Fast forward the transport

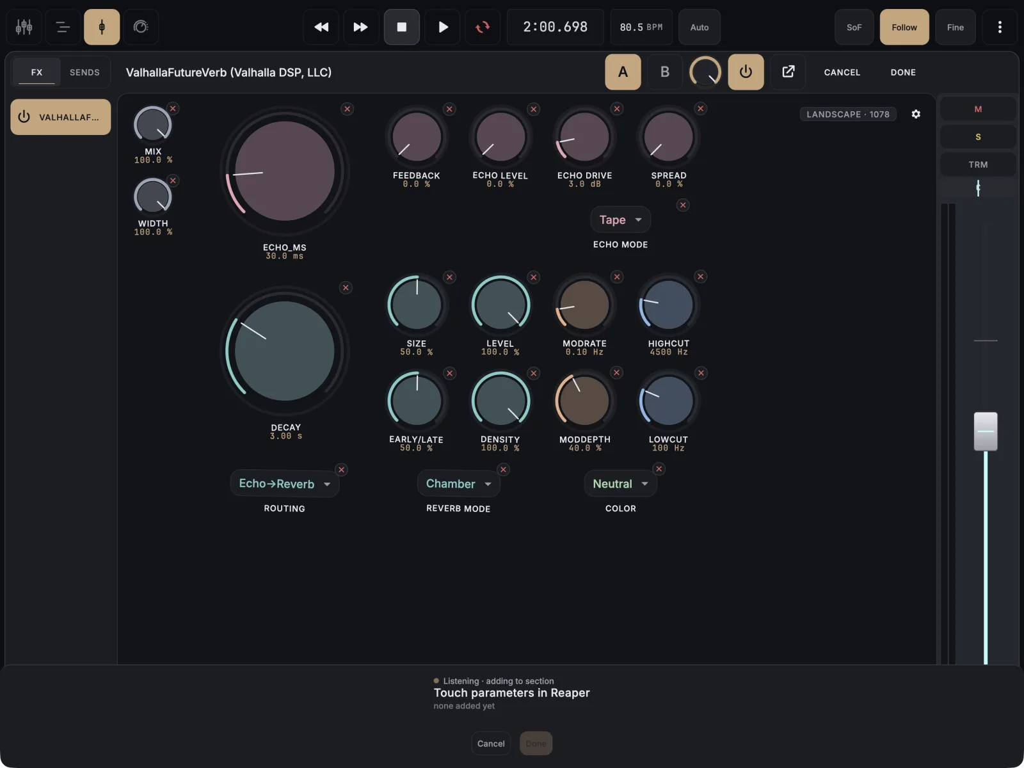pyautogui.click(x=361, y=27)
